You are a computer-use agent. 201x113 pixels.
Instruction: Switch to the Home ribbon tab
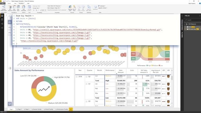(x=9, y=3)
